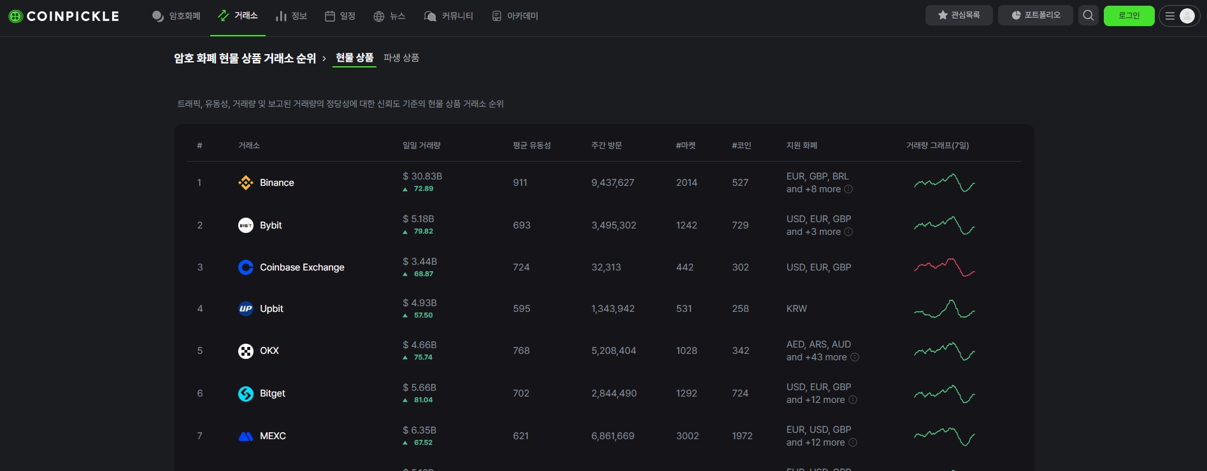Open the 암호화폐 menu
This screenshot has height=471, width=1207.
(x=176, y=16)
